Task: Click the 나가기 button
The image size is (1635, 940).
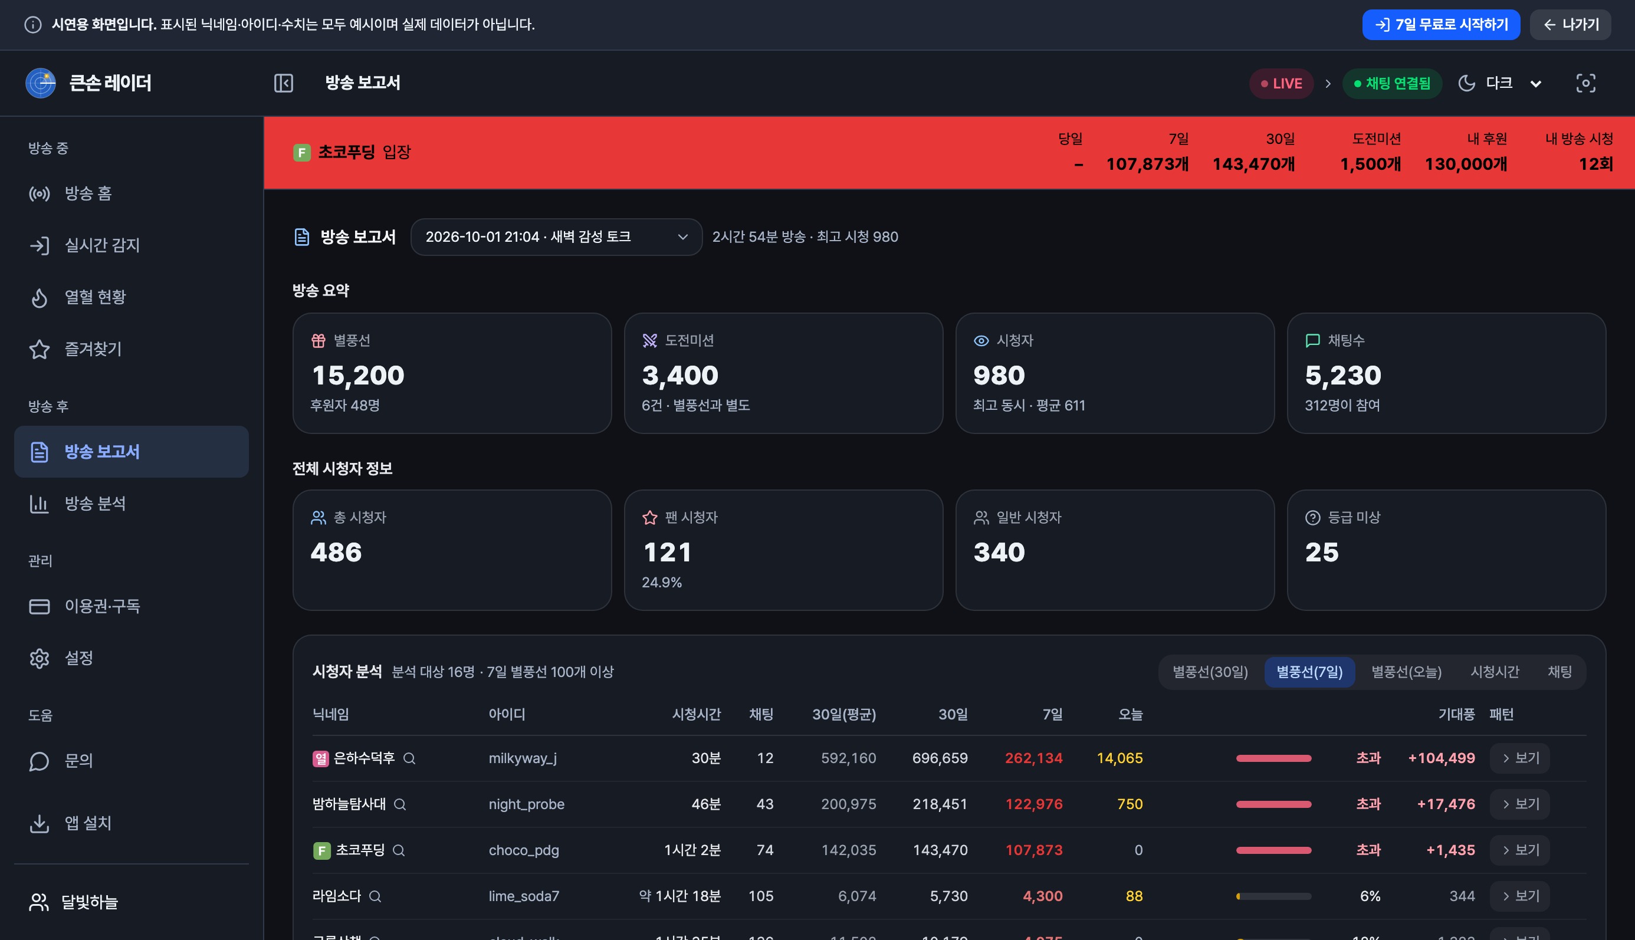Action: (x=1570, y=25)
